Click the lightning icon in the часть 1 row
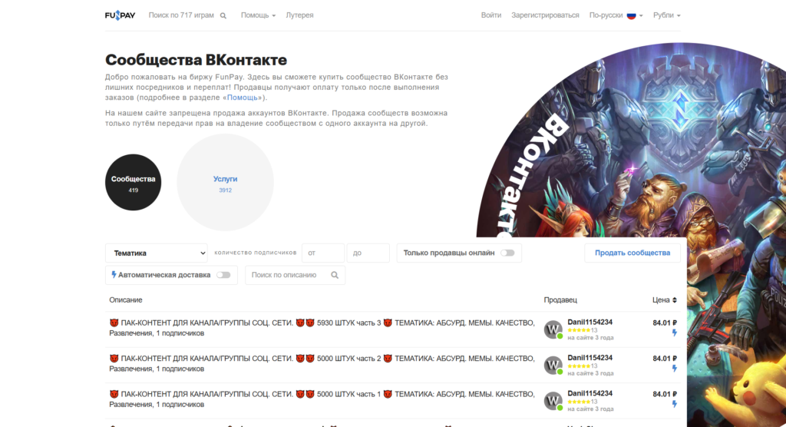 pos(674,404)
